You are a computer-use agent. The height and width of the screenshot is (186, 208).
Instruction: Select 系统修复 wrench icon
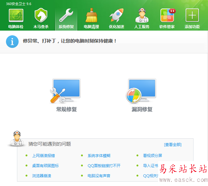[66, 15]
